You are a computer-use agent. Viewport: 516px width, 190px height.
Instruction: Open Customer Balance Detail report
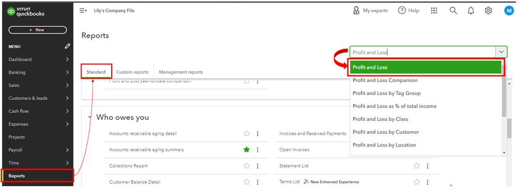coord(135,182)
